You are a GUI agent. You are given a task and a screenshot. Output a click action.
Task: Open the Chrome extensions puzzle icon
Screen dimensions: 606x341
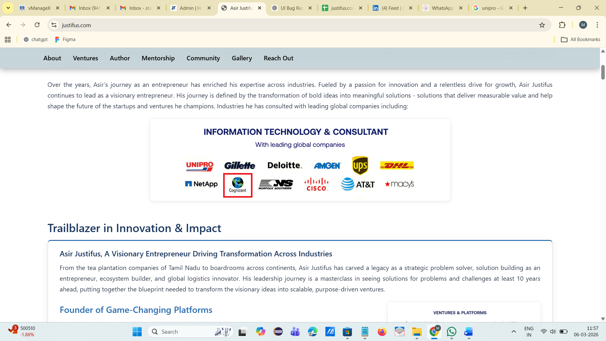pyautogui.click(x=562, y=25)
